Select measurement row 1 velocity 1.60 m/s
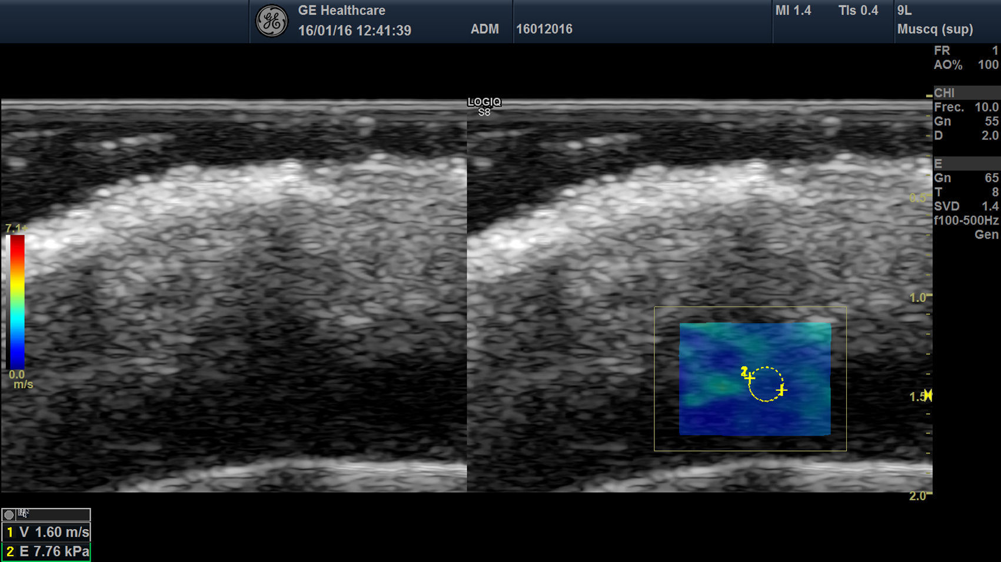1001x562 pixels. click(x=46, y=532)
